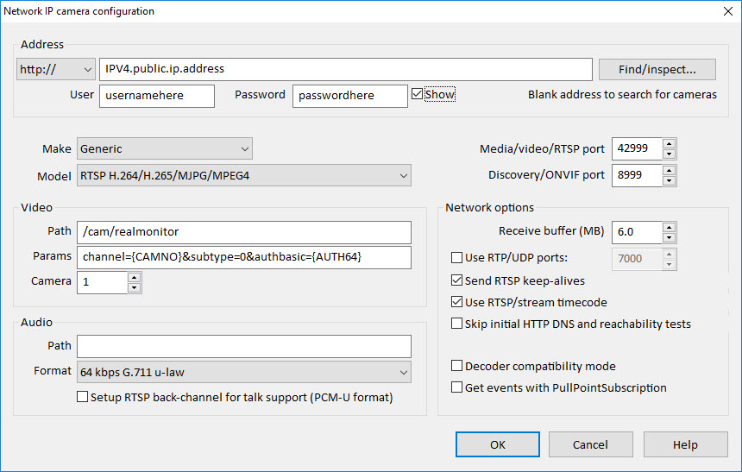
Task: Open the http:// protocol dropdown
Action: pyautogui.click(x=56, y=69)
